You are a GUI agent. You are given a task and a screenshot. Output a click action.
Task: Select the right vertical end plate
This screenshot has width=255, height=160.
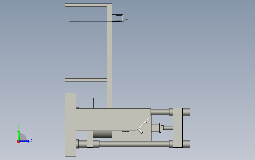178,128
